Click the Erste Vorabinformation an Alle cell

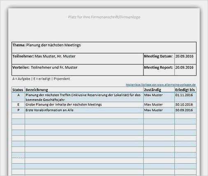click(84, 110)
